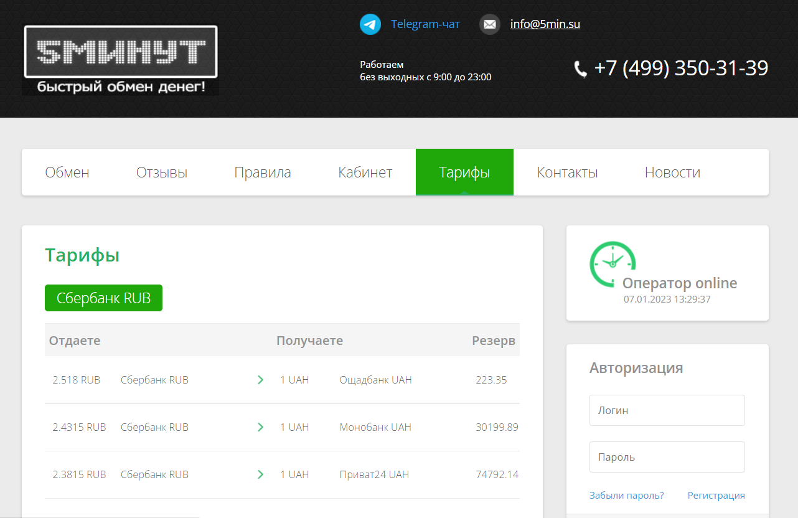Click the Авторизация heading
The image size is (798, 518).
(636, 367)
